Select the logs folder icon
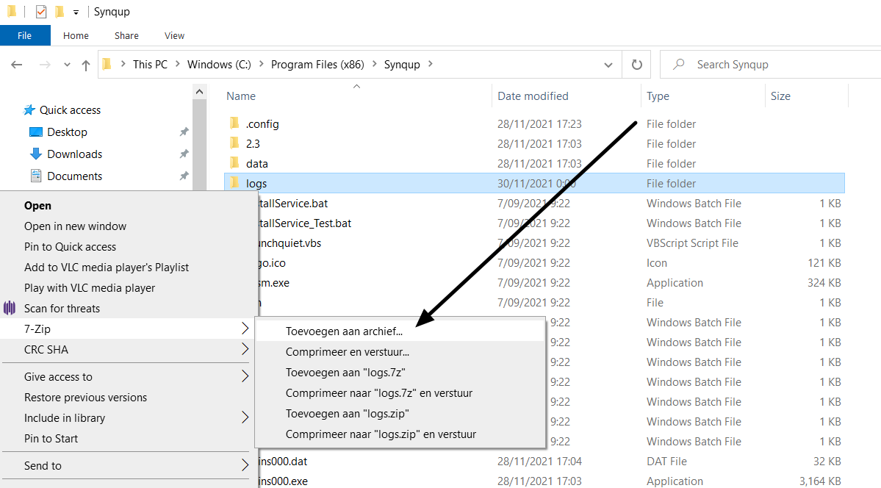 235,183
